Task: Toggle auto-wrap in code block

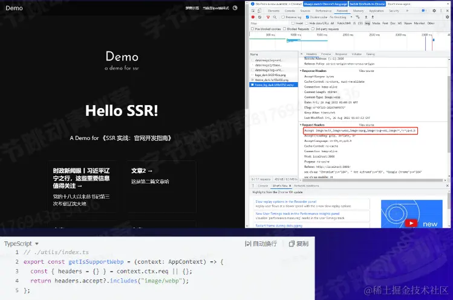Action: click(x=261, y=244)
